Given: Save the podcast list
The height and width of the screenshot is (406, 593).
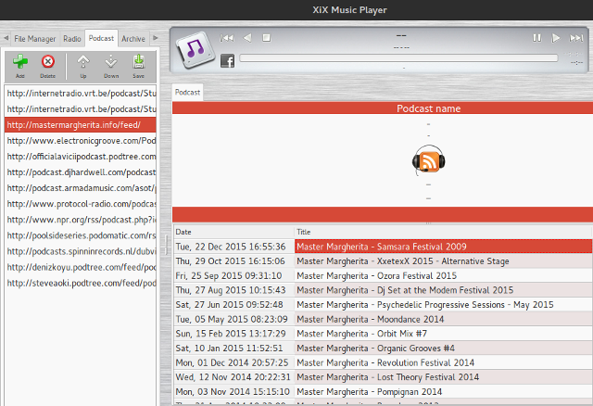Looking at the screenshot, I should 138,65.
